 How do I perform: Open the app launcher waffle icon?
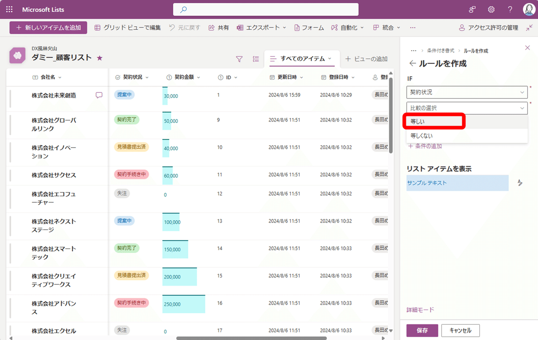coord(9,9)
